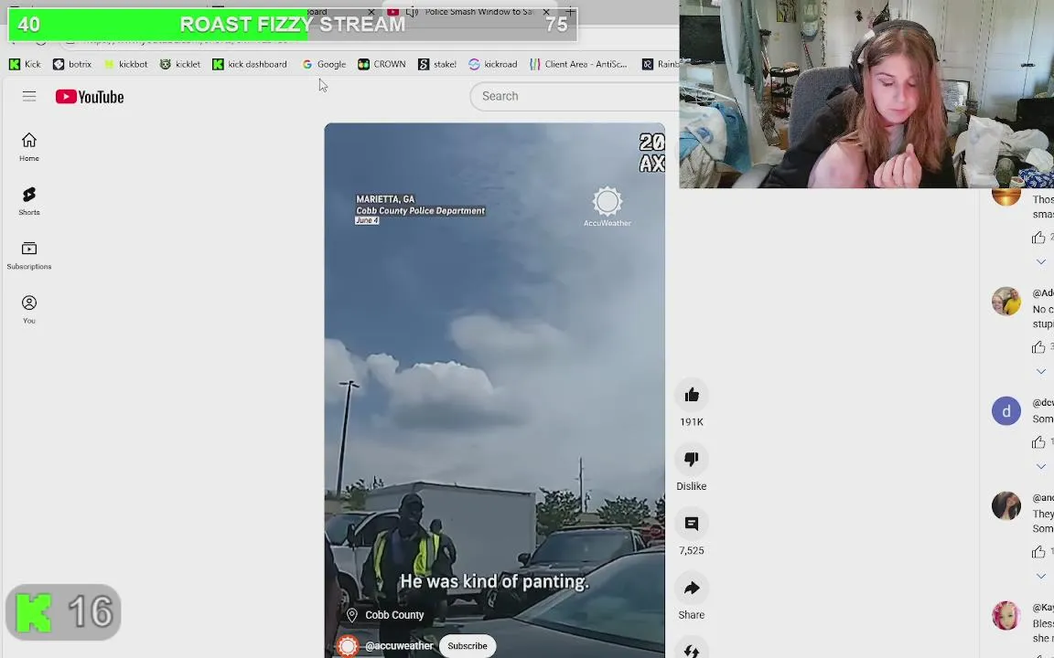The width and height of the screenshot is (1054, 658).
Task: Open Subscriptions in the sidebar
Action: coord(29,255)
